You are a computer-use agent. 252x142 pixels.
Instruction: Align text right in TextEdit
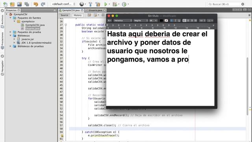[x=192, y=21]
